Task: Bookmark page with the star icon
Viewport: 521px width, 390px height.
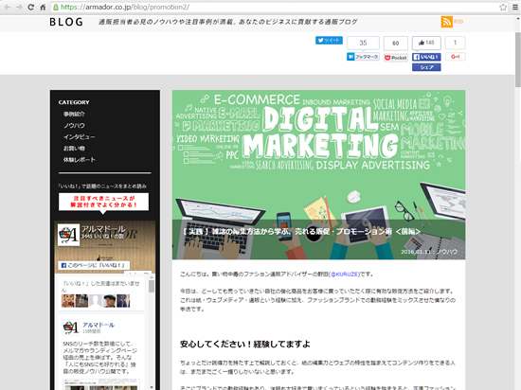Action: (503, 7)
